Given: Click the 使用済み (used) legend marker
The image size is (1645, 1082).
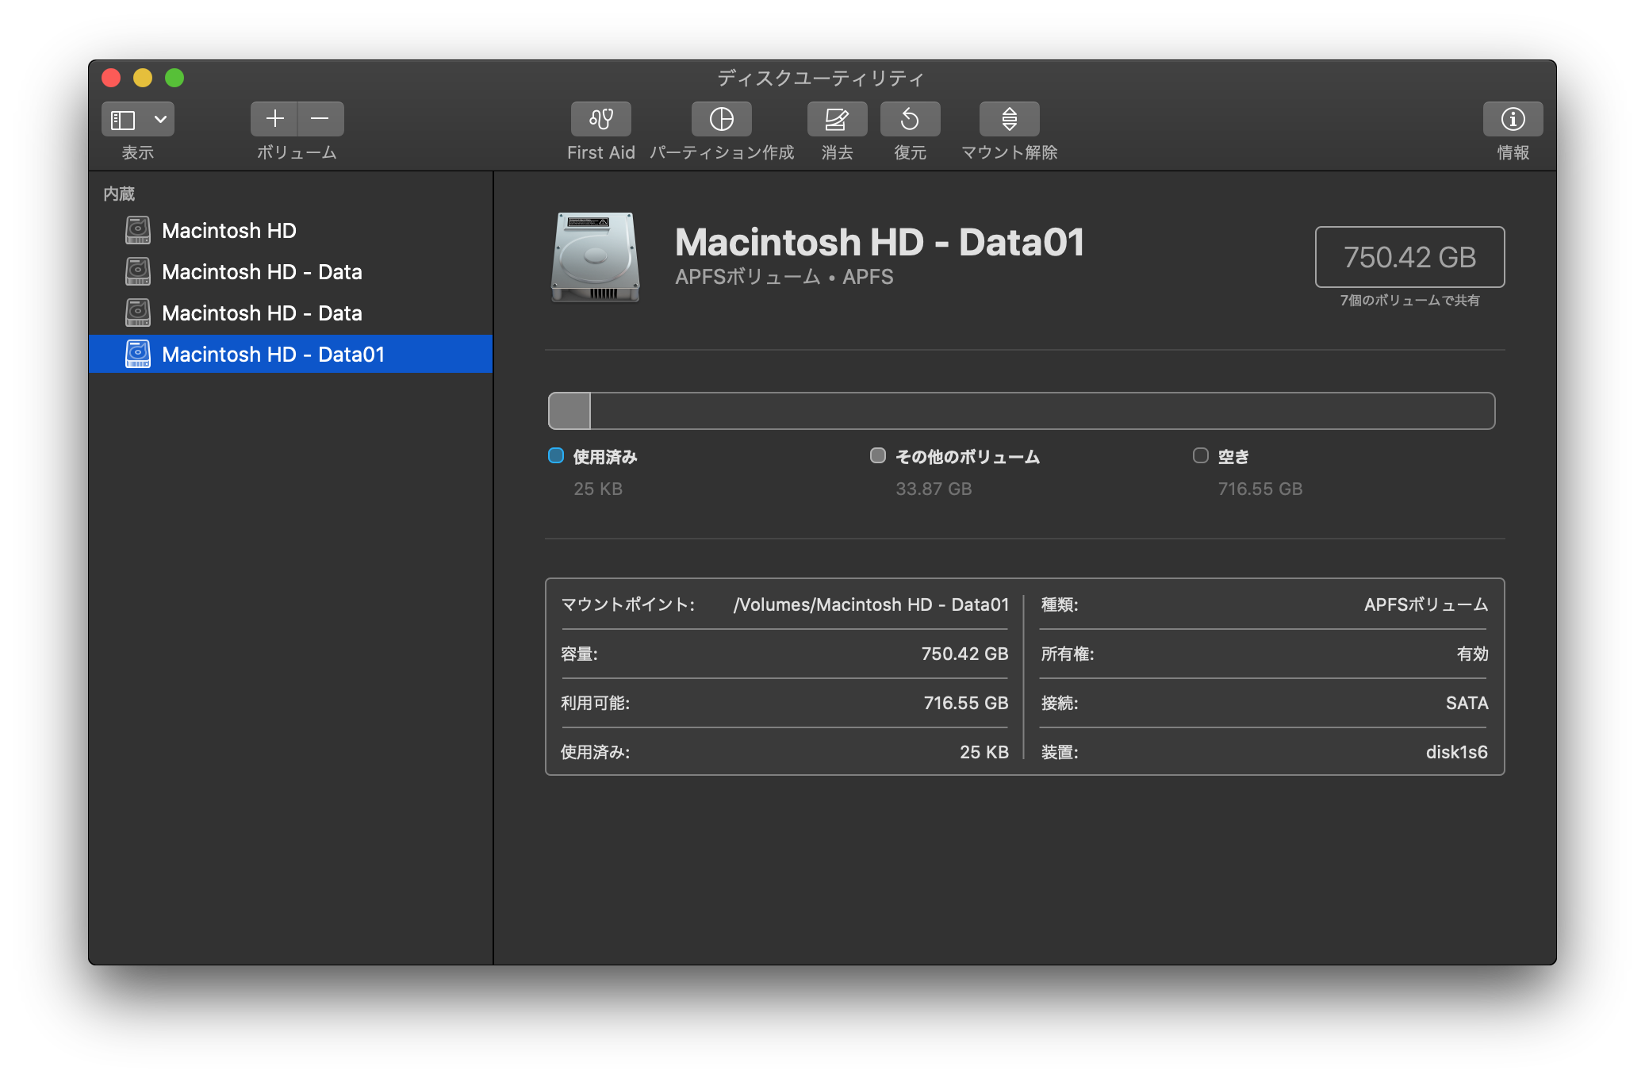Looking at the screenshot, I should pos(556,455).
